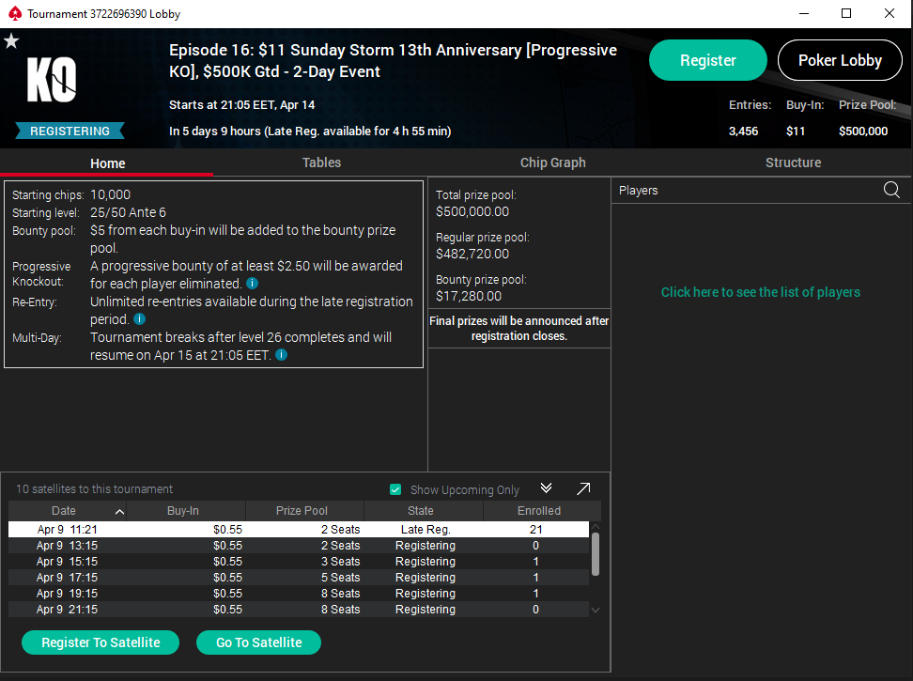Image resolution: width=913 pixels, height=681 pixels.
Task: Click Register To Satellite button
Action: coord(101,642)
